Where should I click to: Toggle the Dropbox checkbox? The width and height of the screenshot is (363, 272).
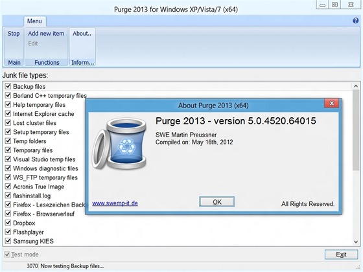click(x=8, y=223)
